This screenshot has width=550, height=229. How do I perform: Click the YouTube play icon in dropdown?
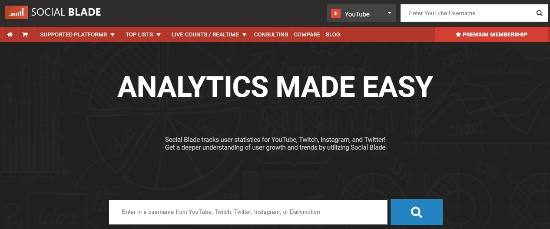pyautogui.click(x=335, y=13)
